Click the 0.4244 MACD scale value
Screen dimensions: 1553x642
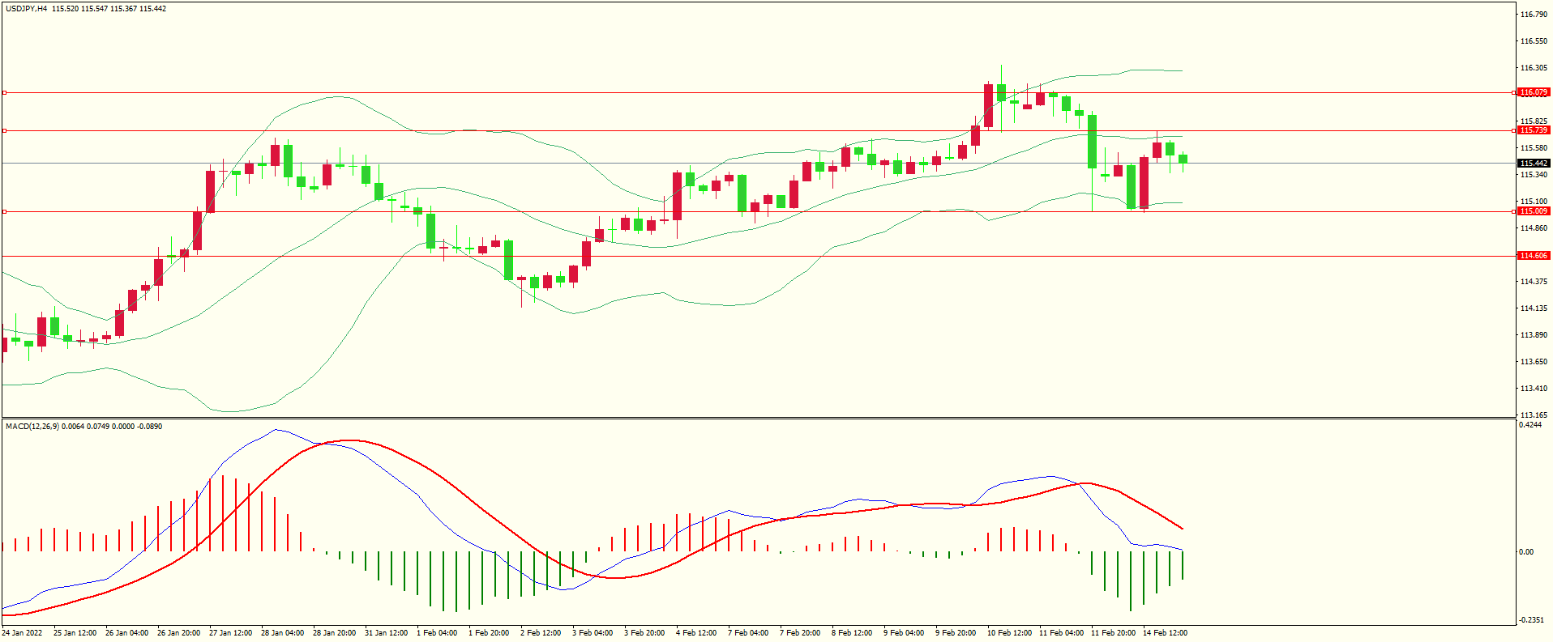point(1531,425)
